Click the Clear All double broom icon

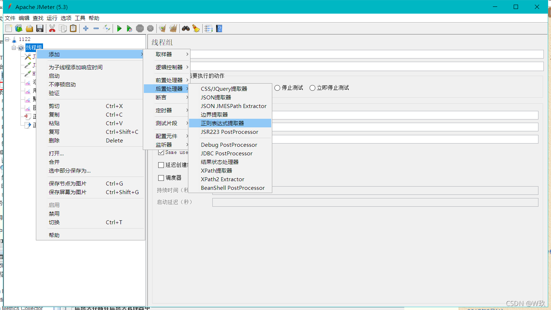pos(173,28)
